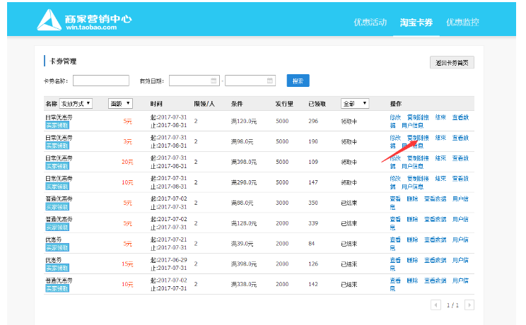Screen dimensions: 526x325
Task: Click the 商家营销中心 triangle logo
Action: tap(49, 20)
